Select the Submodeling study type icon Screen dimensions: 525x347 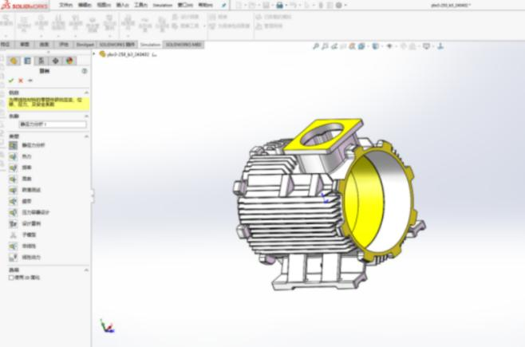[13, 235]
